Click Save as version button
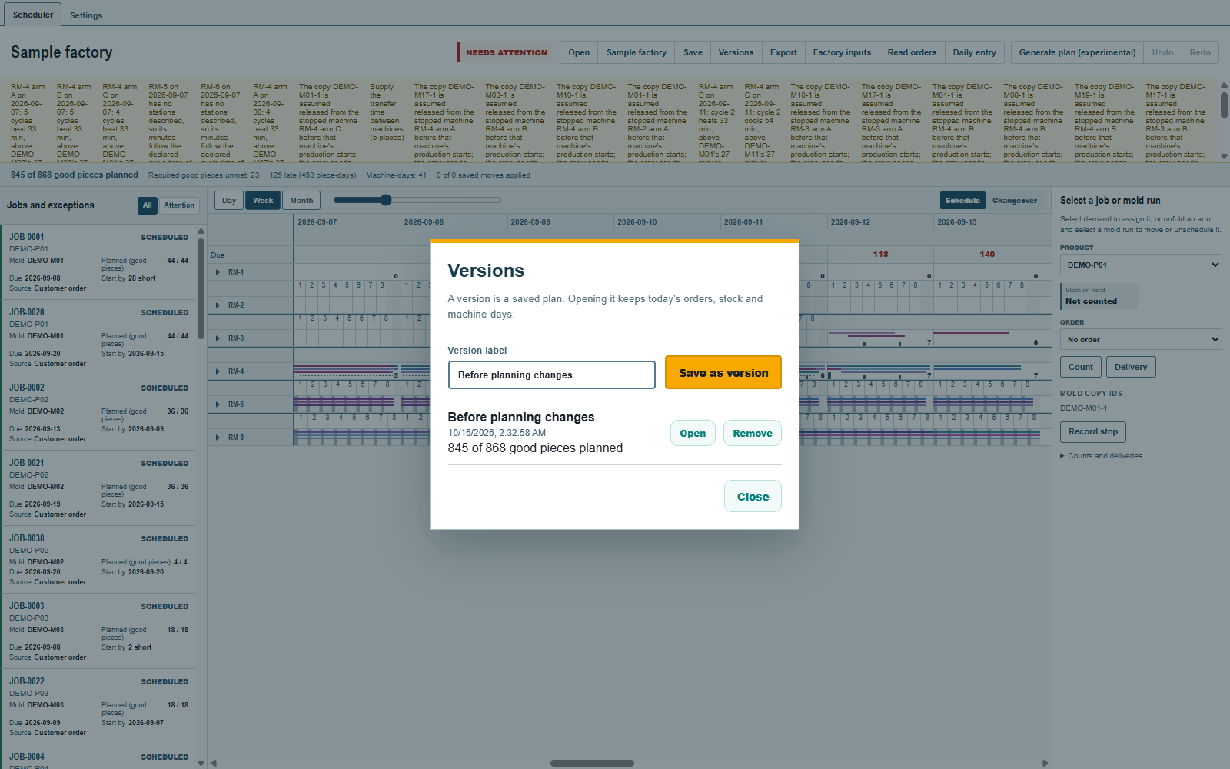 (x=723, y=372)
